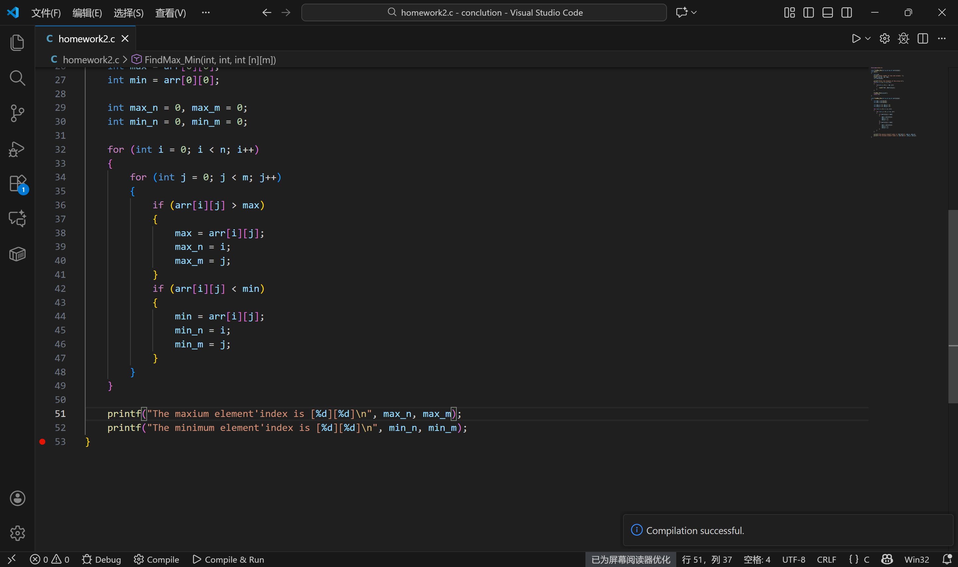Toggle the breakpoint on line 53

42,442
